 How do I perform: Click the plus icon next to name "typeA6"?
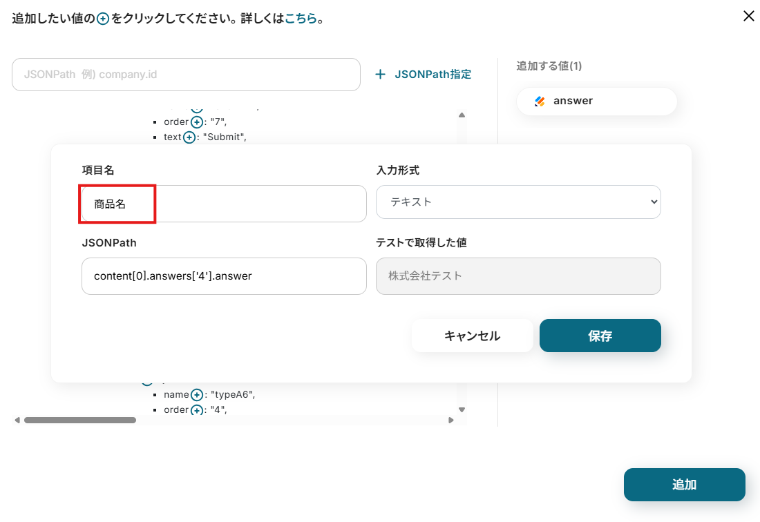pyautogui.click(x=197, y=395)
